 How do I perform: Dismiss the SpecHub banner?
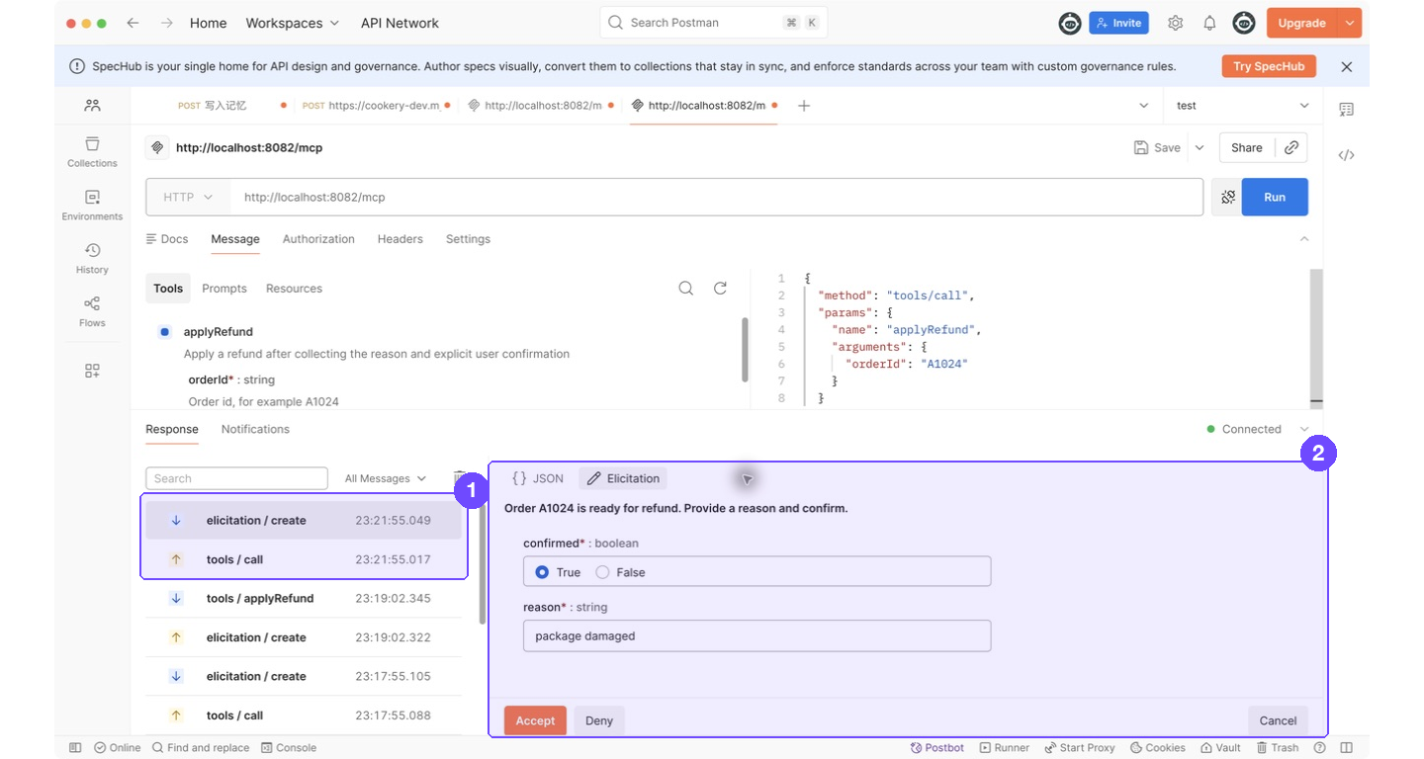click(x=1346, y=67)
